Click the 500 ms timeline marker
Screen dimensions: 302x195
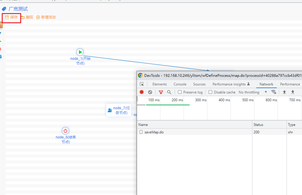248,100
